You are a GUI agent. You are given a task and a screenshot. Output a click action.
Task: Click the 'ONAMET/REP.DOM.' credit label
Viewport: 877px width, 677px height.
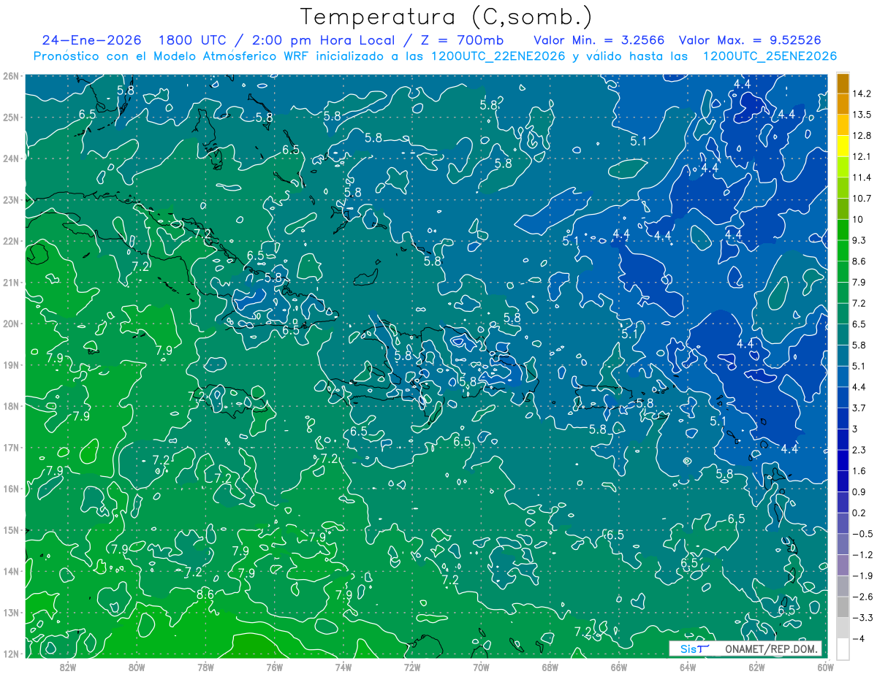pyautogui.click(x=770, y=649)
